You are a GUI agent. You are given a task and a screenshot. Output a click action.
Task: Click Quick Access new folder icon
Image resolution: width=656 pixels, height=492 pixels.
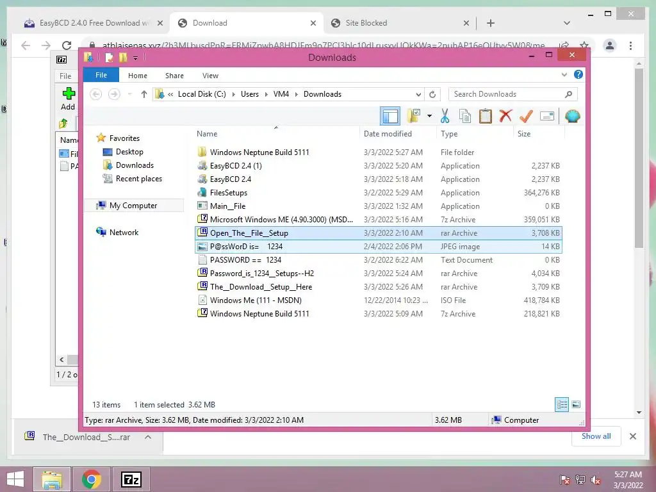pos(122,57)
